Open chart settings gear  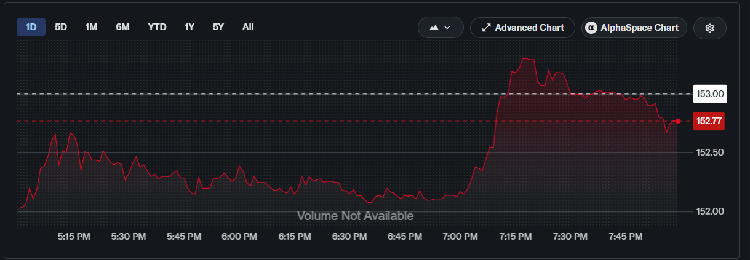[x=709, y=28]
